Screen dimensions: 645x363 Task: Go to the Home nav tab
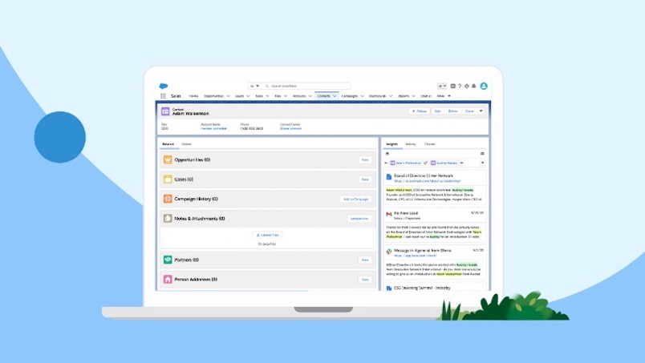click(x=193, y=96)
